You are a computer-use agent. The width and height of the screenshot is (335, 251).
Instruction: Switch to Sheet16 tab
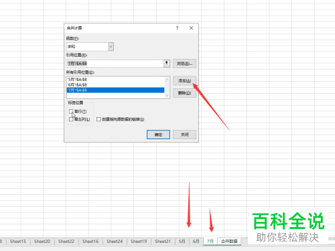[90, 242]
